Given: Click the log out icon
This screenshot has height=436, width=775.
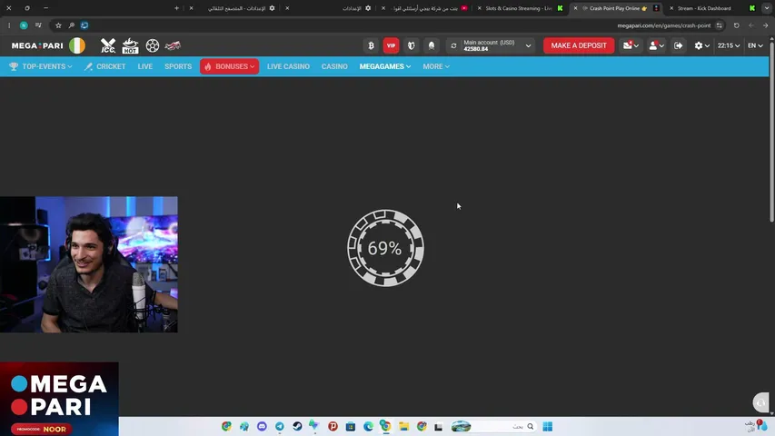Looking at the screenshot, I should (678, 45).
